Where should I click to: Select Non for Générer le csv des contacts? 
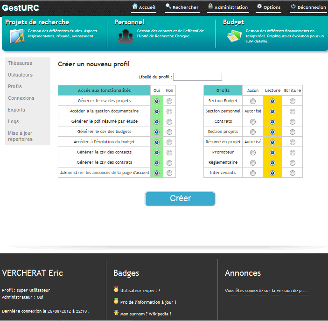(x=169, y=153)
